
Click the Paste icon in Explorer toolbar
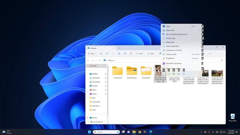click(113, 54)
